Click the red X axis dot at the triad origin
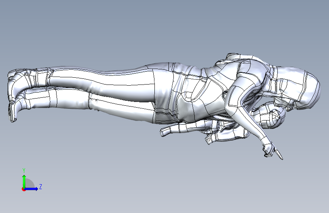The width and height of the screenshot is (329, 213). coord(24,189)
